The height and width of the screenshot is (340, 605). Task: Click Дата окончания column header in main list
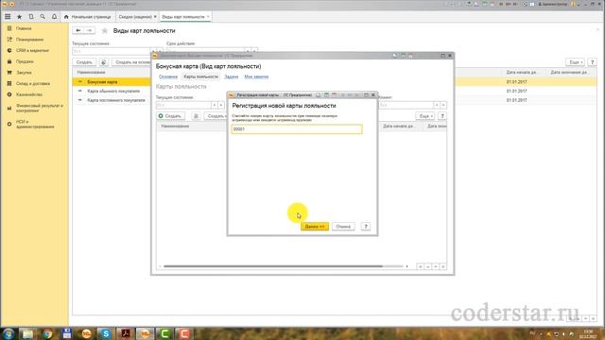tap(569, 72)
